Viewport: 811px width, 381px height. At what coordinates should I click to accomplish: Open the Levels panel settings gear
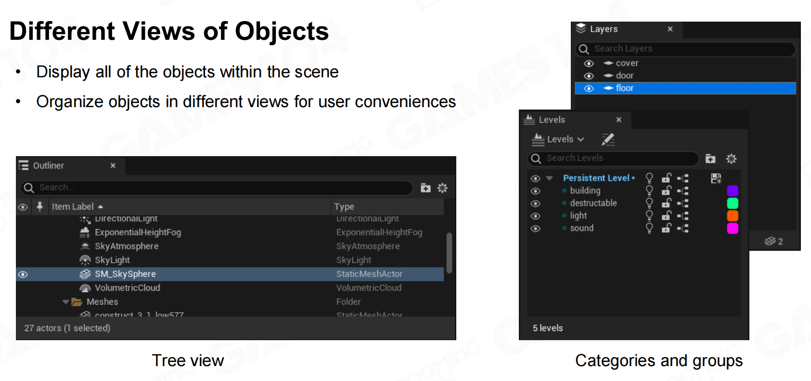pos(731,159)
